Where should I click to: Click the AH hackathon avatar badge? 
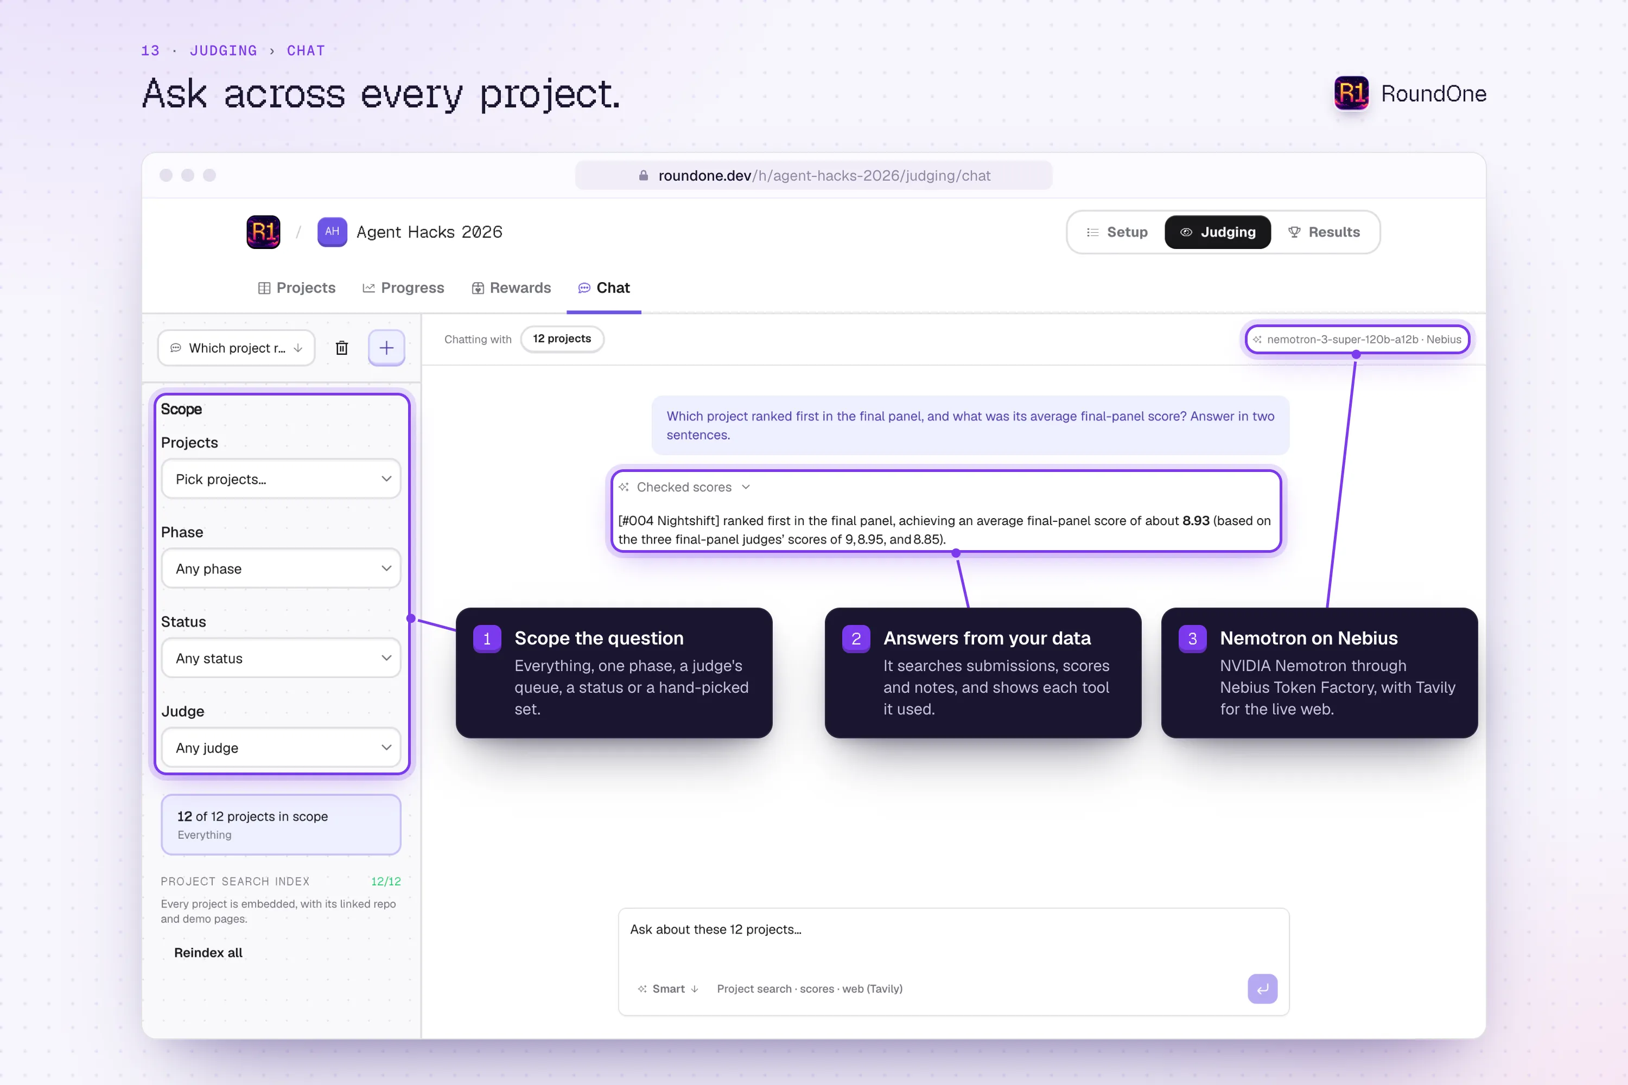tap(332, 232)
